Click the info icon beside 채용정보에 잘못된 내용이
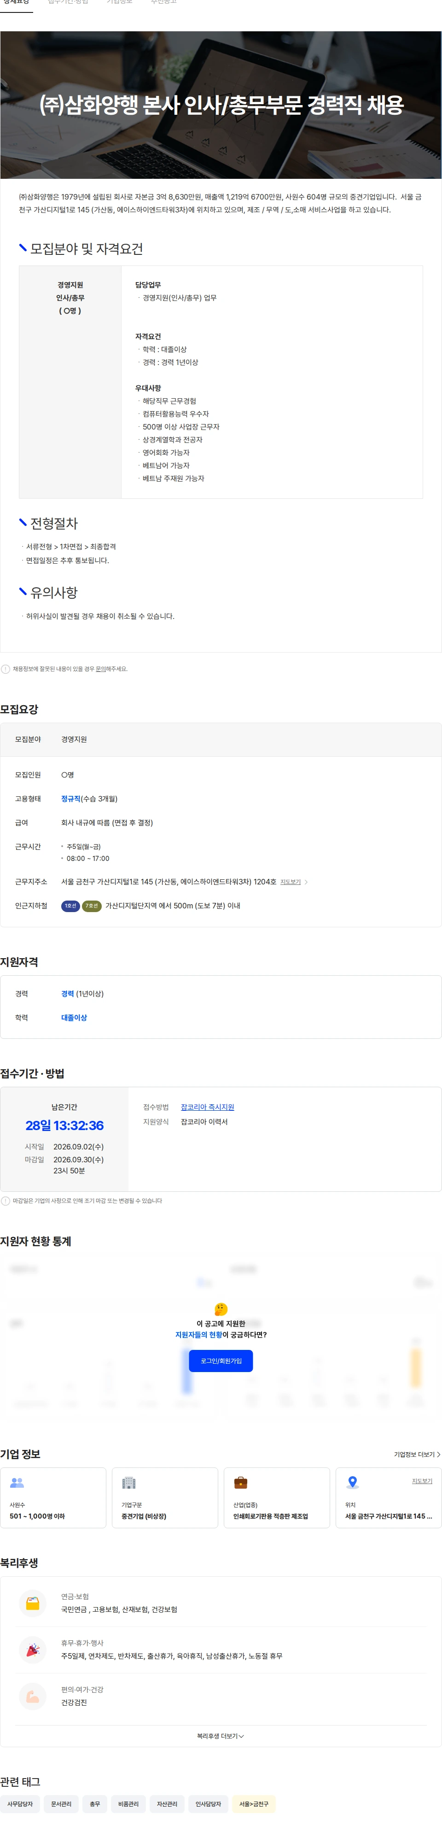442x1832 pixels. tap(6, 669)
